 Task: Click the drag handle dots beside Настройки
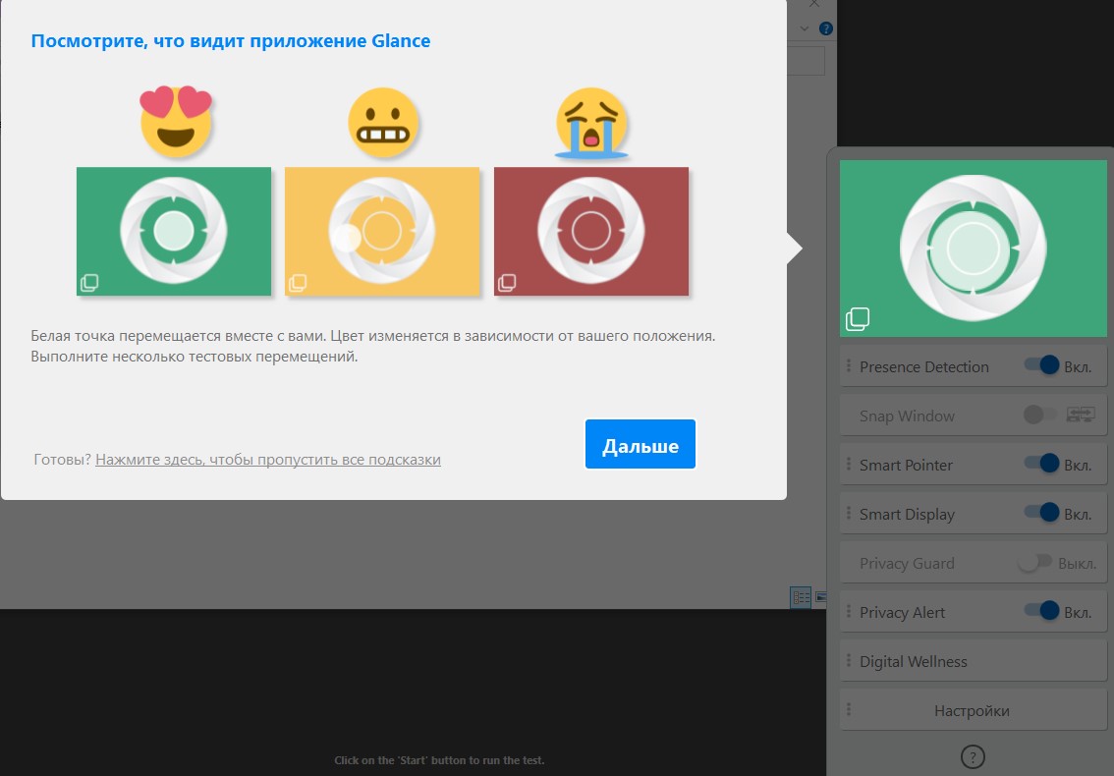(849, 709)
